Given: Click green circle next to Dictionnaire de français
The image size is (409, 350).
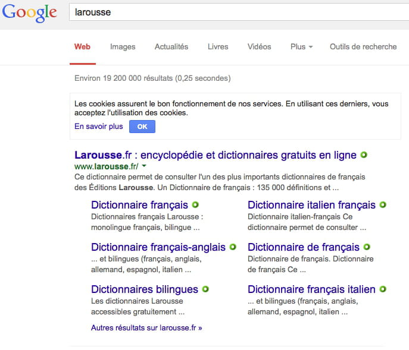Looking at the screenshot, I should point(367,247).
